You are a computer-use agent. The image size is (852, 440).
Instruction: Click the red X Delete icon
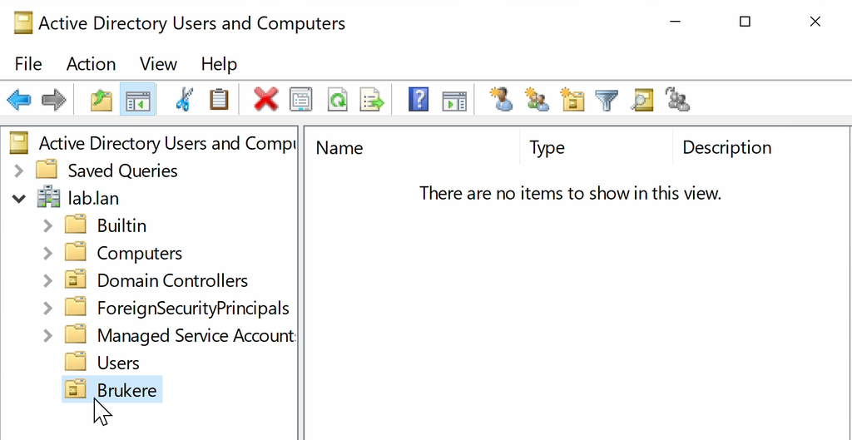266,101
